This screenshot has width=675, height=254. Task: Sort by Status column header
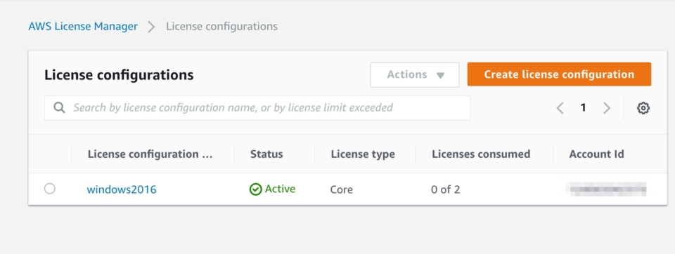click(266, 154)
